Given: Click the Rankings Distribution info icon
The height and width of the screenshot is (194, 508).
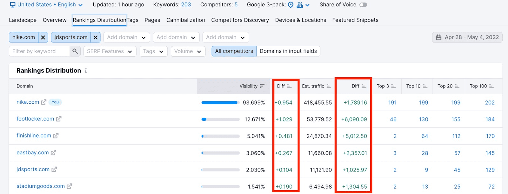Looking at the screenshot, I should (86, 71).
